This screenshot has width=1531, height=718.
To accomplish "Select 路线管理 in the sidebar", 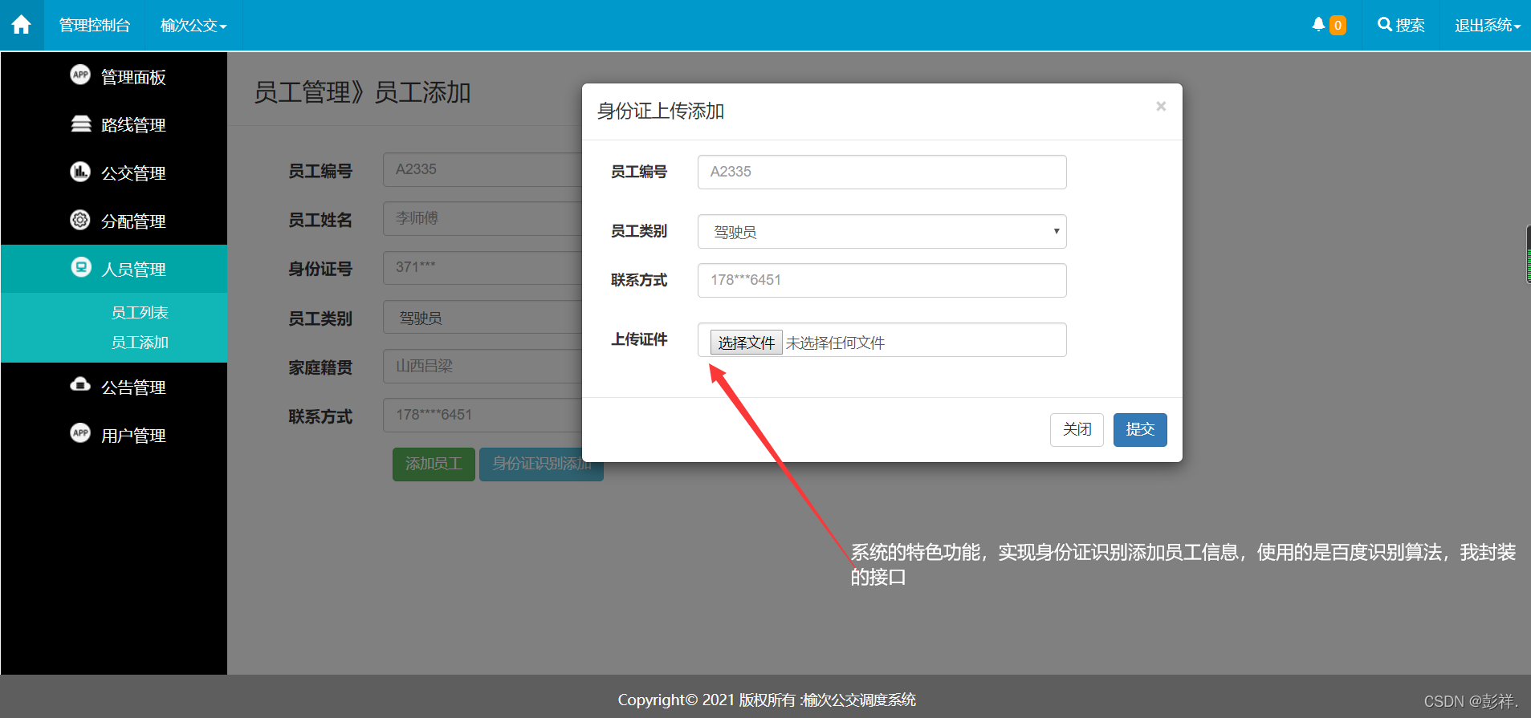I will tap(114, 125).
